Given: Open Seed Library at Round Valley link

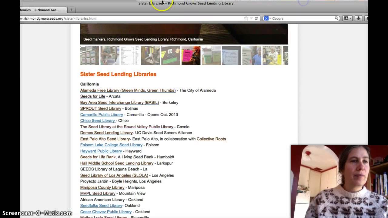Looking at the screenshot, I should (x=127, y=127).
